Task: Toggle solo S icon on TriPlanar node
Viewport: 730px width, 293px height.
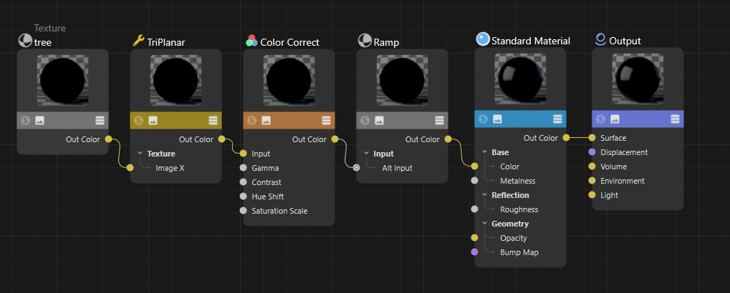Action: (138, 120)
